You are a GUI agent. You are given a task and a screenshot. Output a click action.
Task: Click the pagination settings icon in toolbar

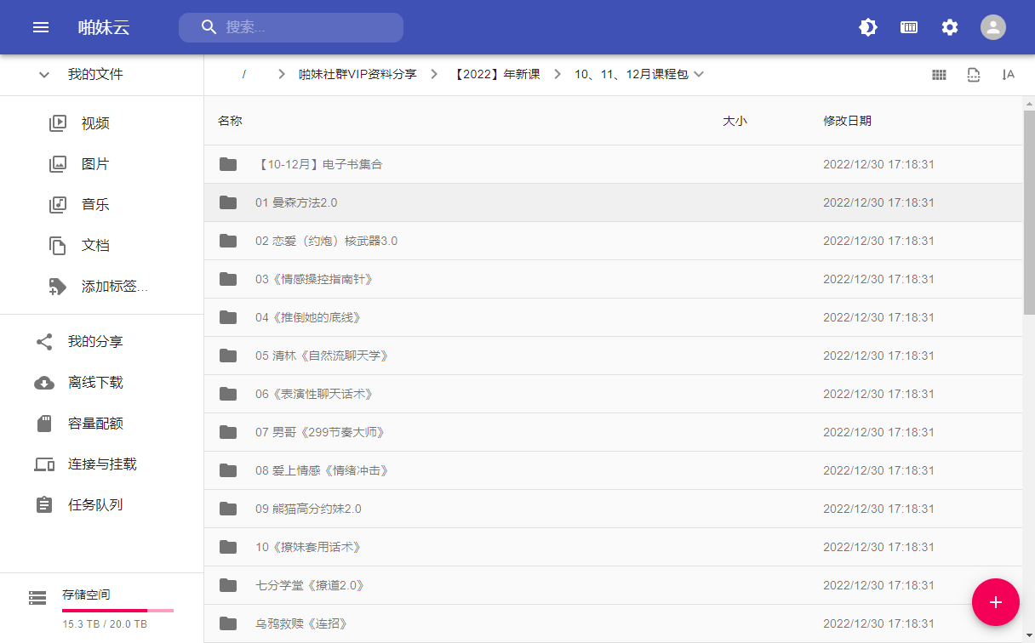click(x=974, y=75)
